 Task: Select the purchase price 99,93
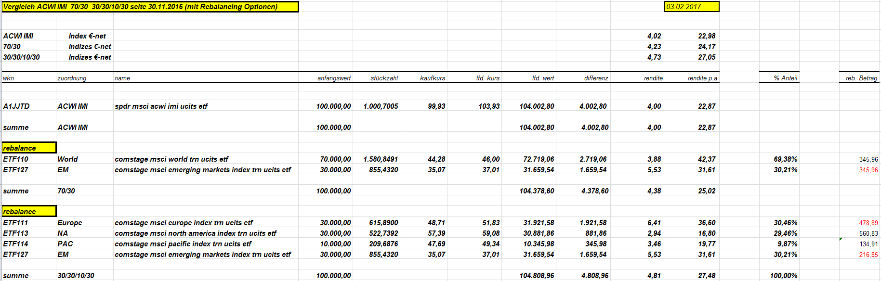(x=436, y=106)
